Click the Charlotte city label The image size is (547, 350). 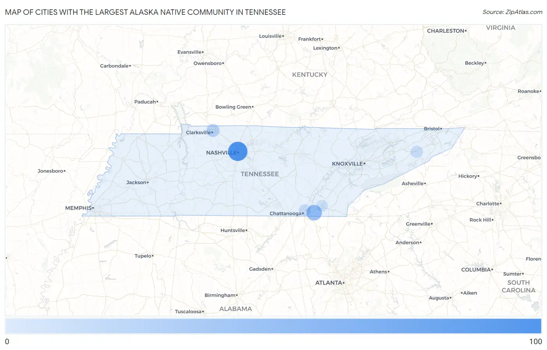point(488,204)
